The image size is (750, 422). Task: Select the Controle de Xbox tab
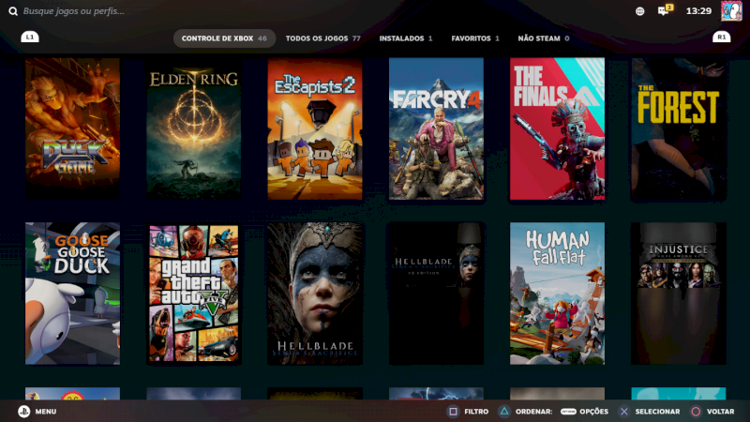click(224, 38)
